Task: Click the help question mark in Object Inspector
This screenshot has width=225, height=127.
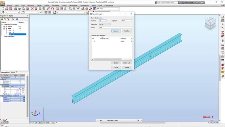Action: coord(17,19)
